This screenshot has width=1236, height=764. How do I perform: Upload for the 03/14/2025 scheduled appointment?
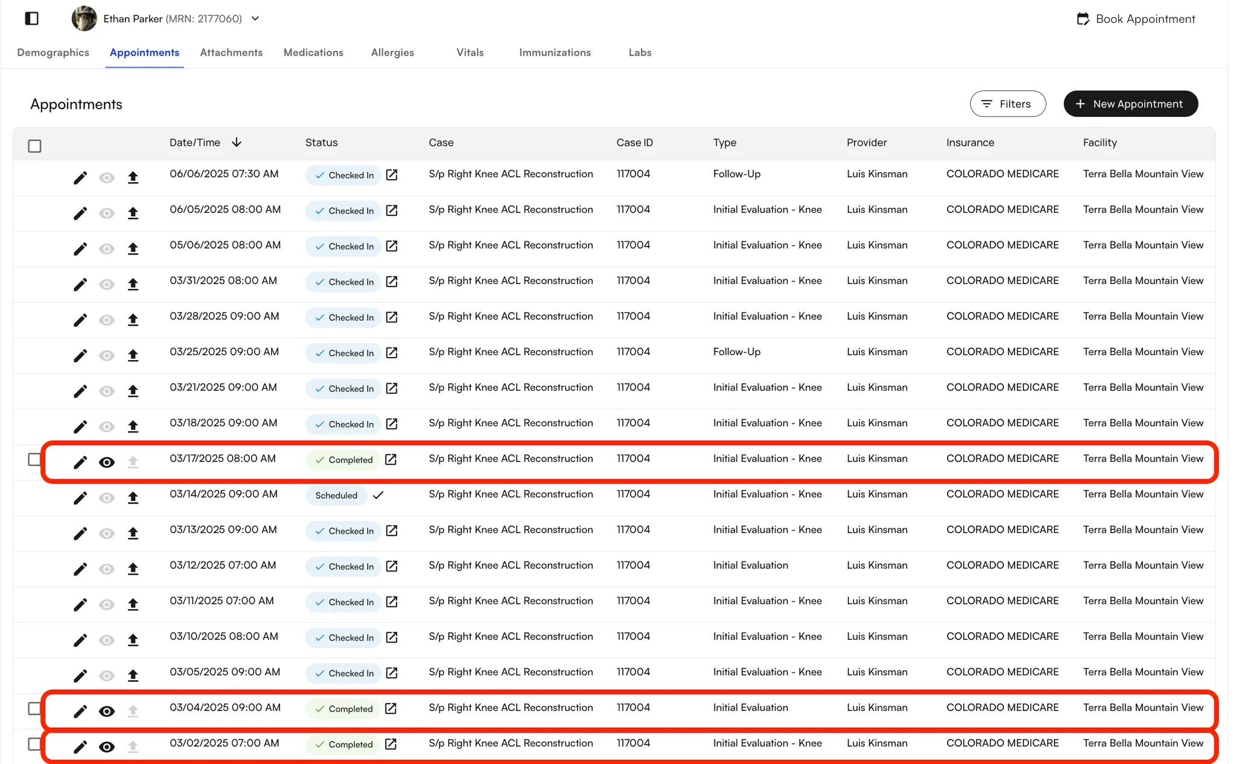click(x=133, y=497)
